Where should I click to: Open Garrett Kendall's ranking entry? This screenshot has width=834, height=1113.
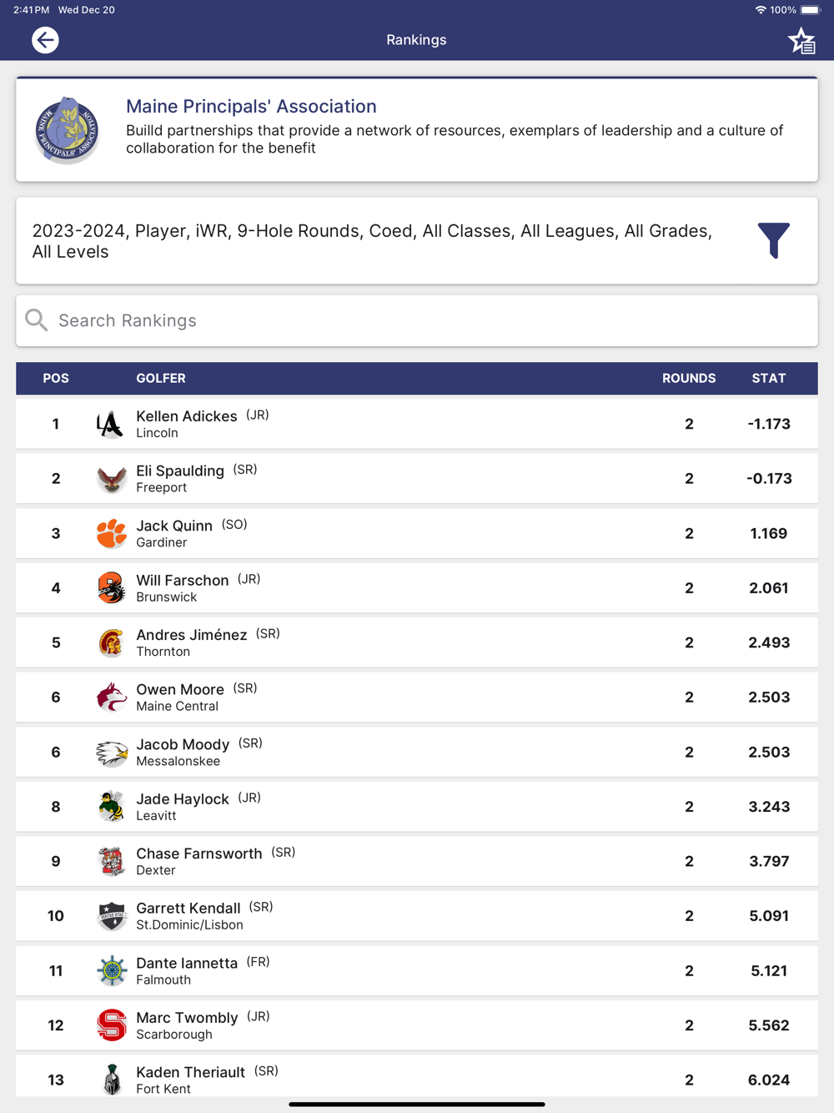click(x=188, y=909)
